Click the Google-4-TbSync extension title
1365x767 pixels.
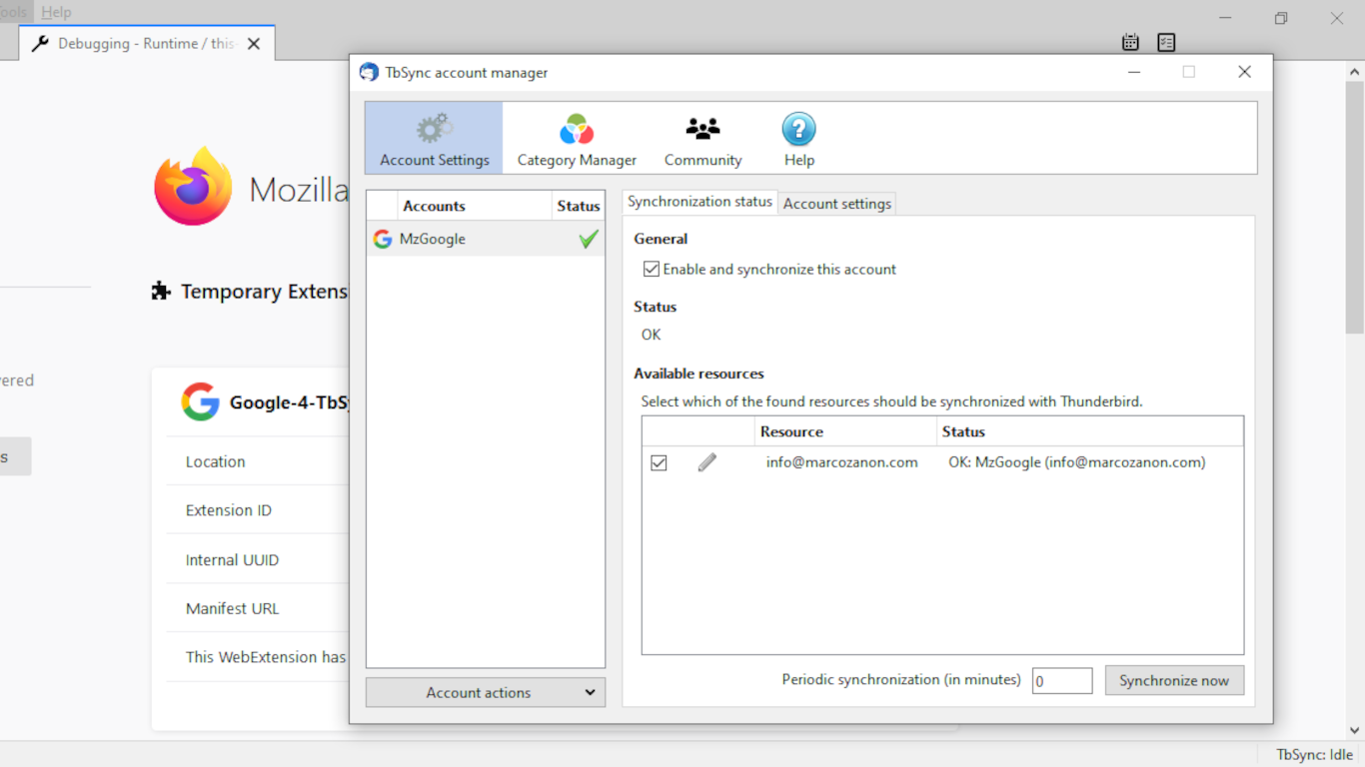click(x=289, y=402)
